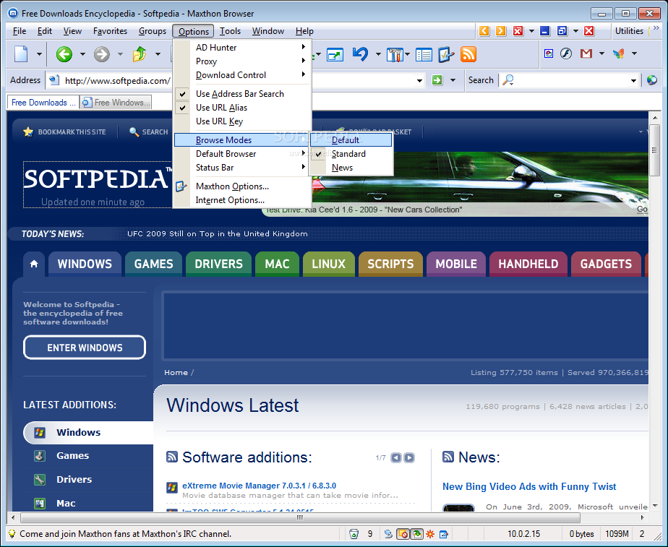Click the New blank page icon

coord(21,54)
